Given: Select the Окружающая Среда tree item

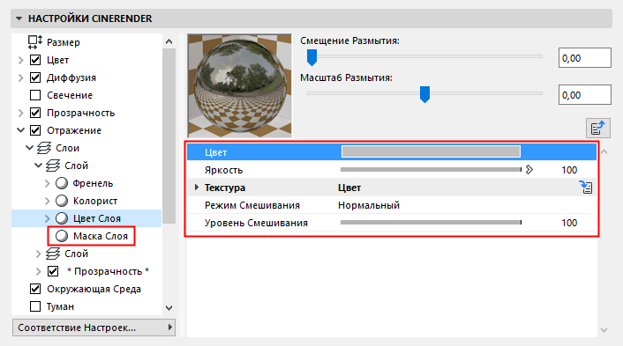Looking at the screenshot, I should 94,289.
